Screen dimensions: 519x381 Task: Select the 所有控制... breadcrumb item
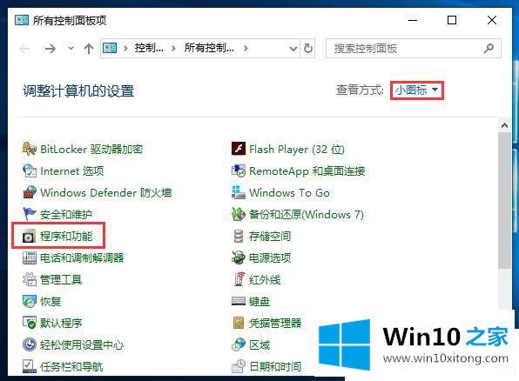[209, 49]
